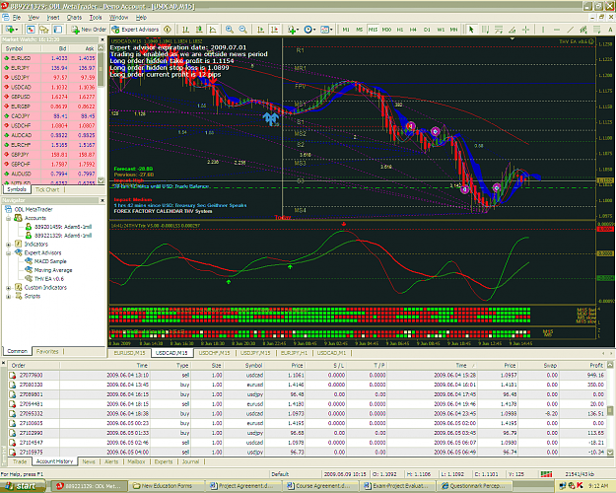This screenshot has width=616, height=493.
Task: Select account 889201489 in Navigator
Action: click(x=59, y=227)
